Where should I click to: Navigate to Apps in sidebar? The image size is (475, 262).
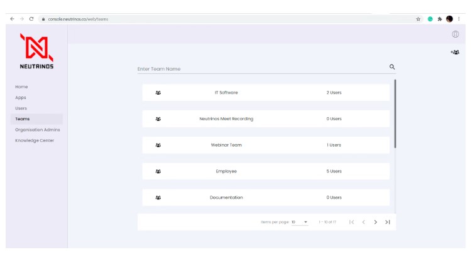[x=21, y=98]
